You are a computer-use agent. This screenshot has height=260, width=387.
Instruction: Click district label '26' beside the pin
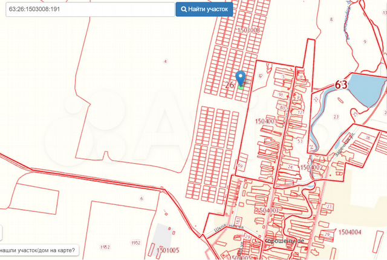coord(230,85)
